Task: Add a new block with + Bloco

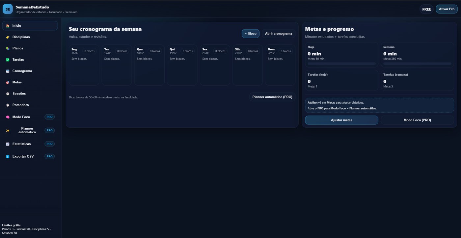Action: (x=251, y=34)
